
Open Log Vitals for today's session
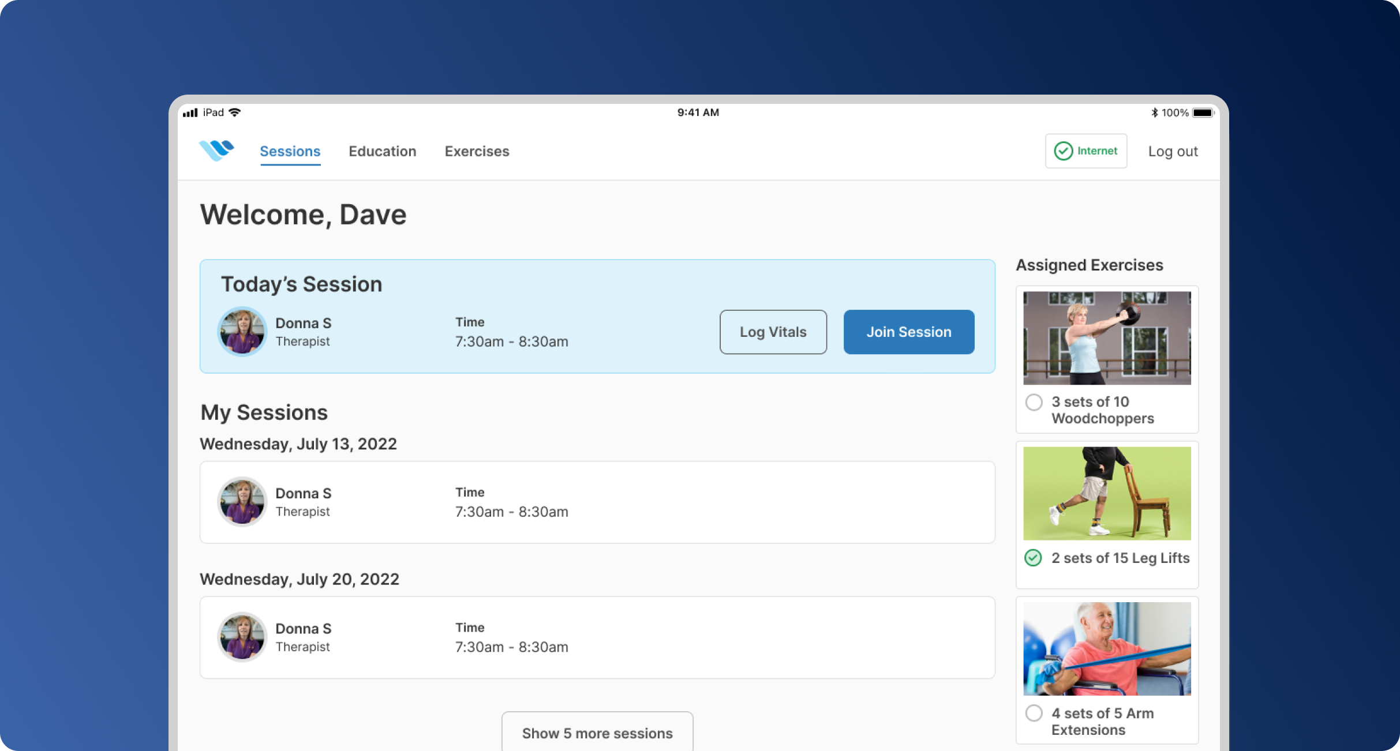pos(773,332)
